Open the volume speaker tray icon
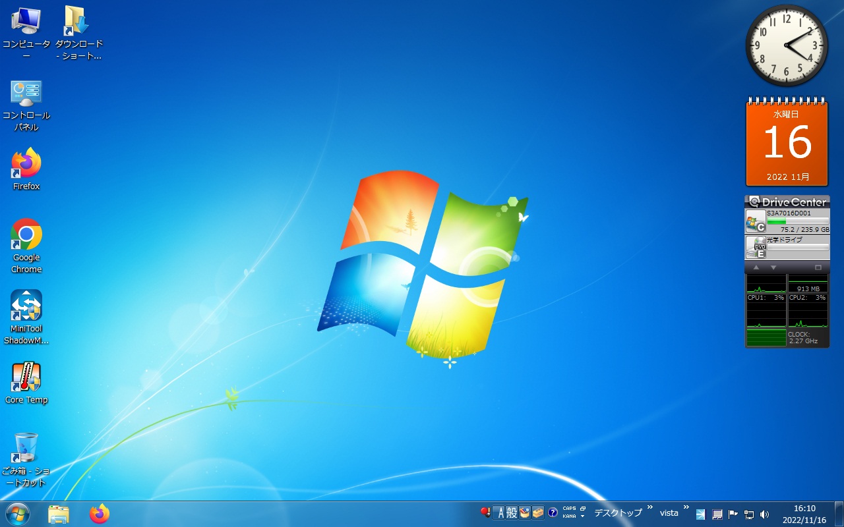The width and height of the screenshot is (844, 527). 765,514
